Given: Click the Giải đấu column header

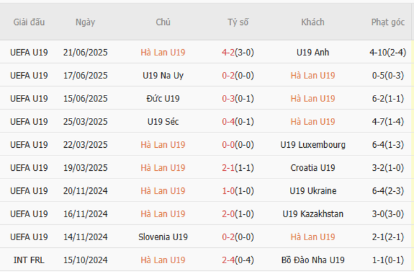Looking at the screenshot, I should click(29, 22).
